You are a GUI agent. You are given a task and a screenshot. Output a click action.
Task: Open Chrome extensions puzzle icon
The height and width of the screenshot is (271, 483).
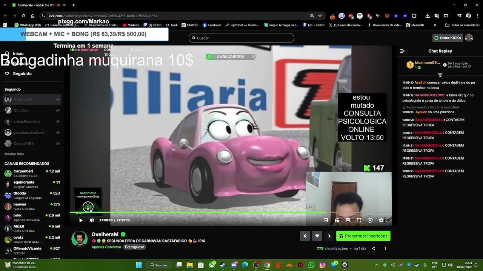pyautogui.click(x=414, y=16)
